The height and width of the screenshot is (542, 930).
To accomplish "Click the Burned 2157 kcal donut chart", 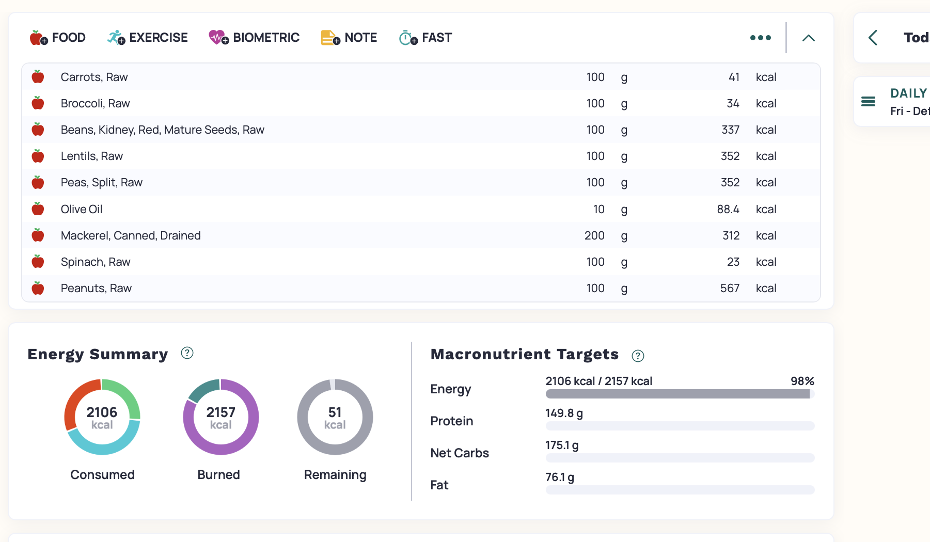I will pyautogui.click(x=221, y=417).
